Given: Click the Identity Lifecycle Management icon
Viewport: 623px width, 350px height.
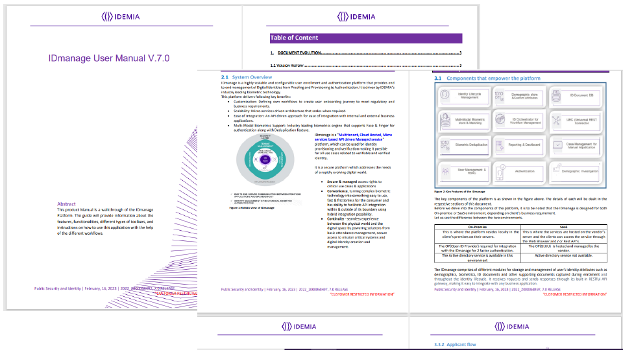Looking at the screenshot, I should 445,95.
